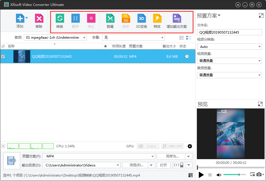Screen dimensions: 266x181
Task: Click the 移除 (Remove) icon
Action: point(39,18)
